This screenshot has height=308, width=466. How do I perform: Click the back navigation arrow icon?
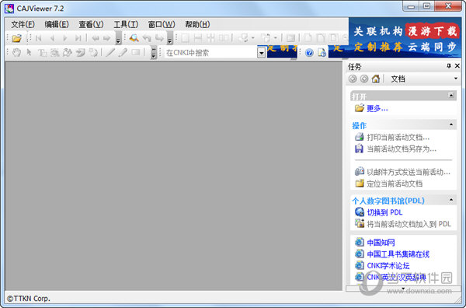point(96,38)
